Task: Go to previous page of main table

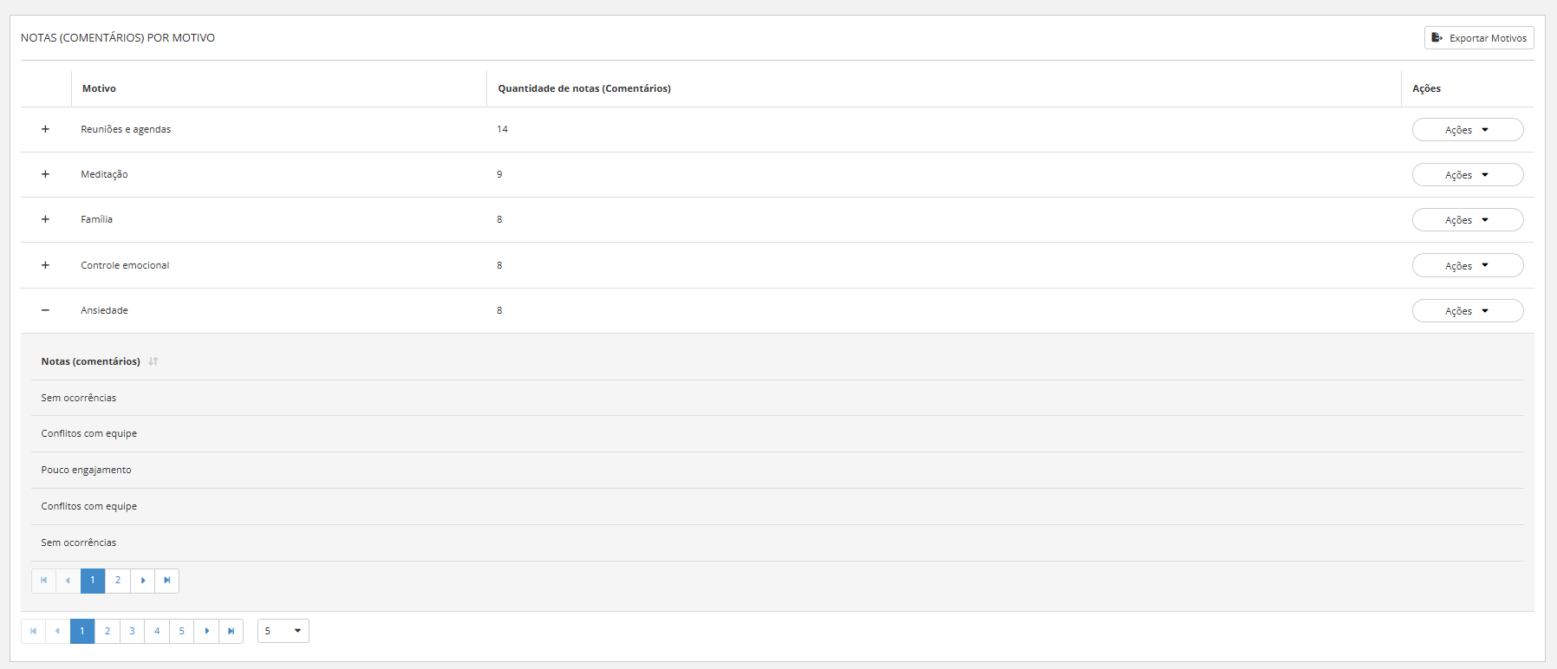Action: [x=57, y=631]
